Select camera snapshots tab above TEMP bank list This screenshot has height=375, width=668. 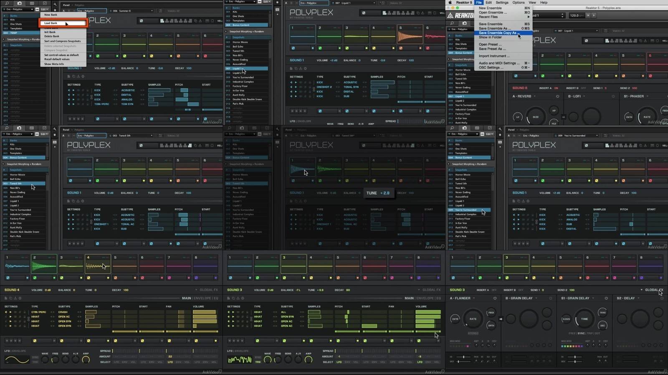[x=19, y=3]
